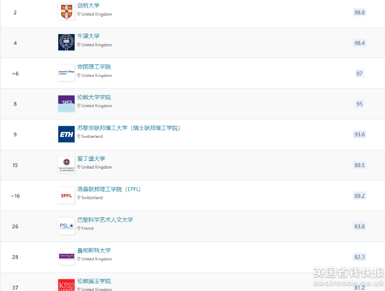
Task: Select the 98.8 score badge
Action: pos(359,12)
